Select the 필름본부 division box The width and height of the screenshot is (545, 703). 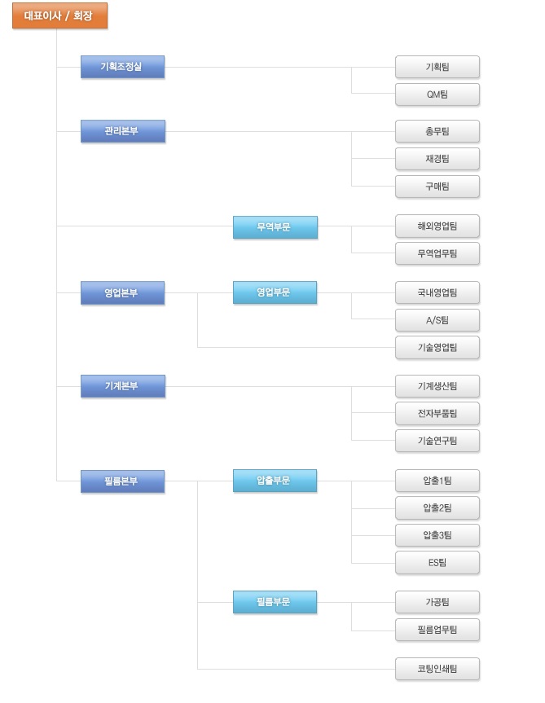coord(122,481)
